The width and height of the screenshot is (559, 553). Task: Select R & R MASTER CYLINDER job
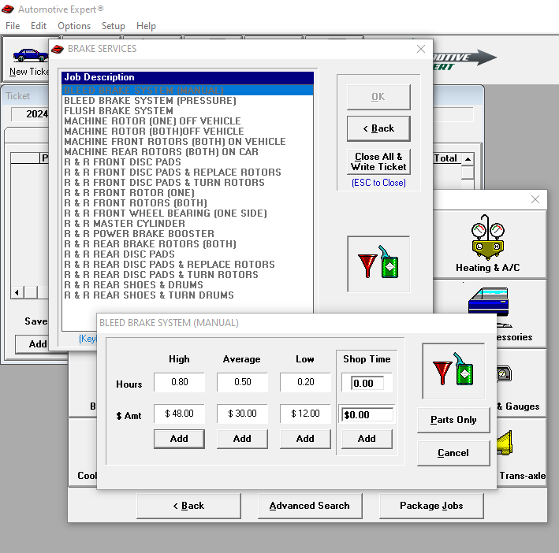point(125,224)
